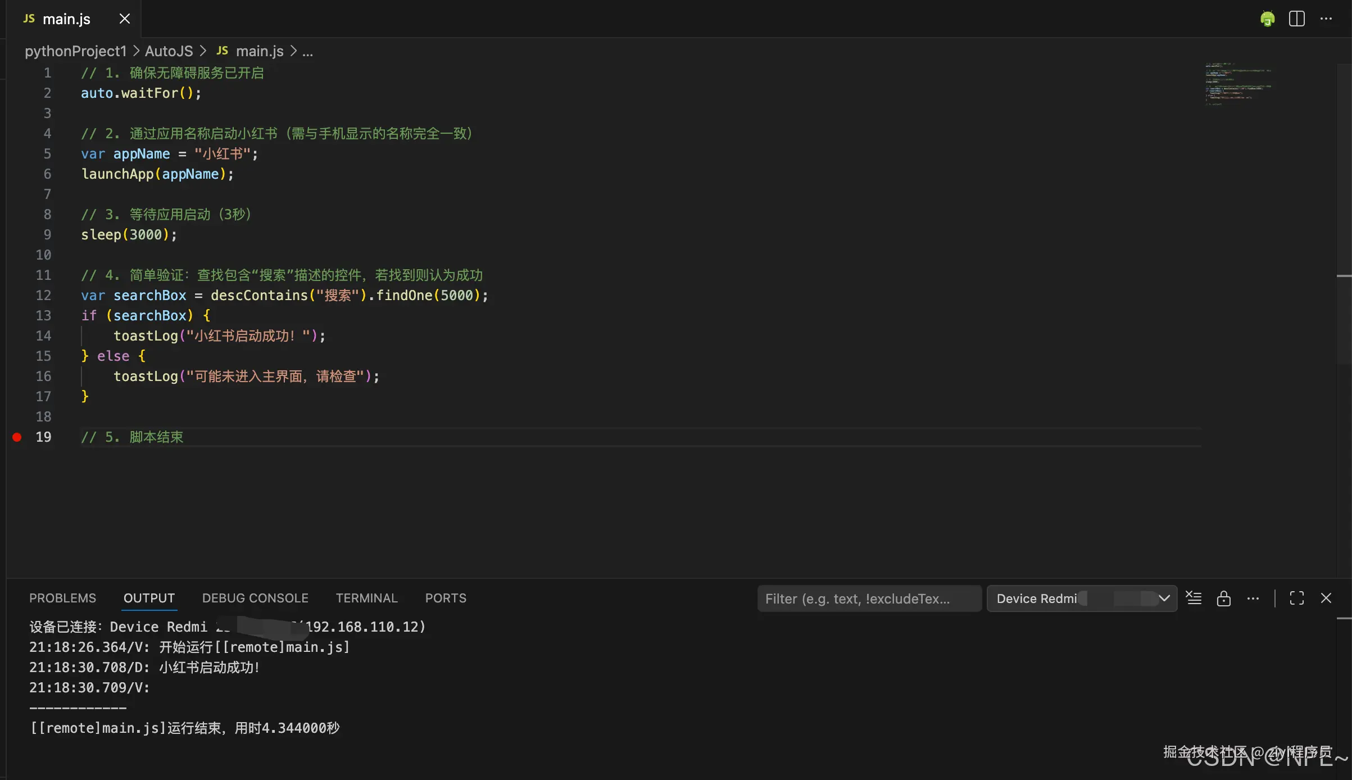Click the 脚本结束 comment on line 19
The height and width of the screenshot is (780, 1352).
pyautogui.click(x=132, y=437)
